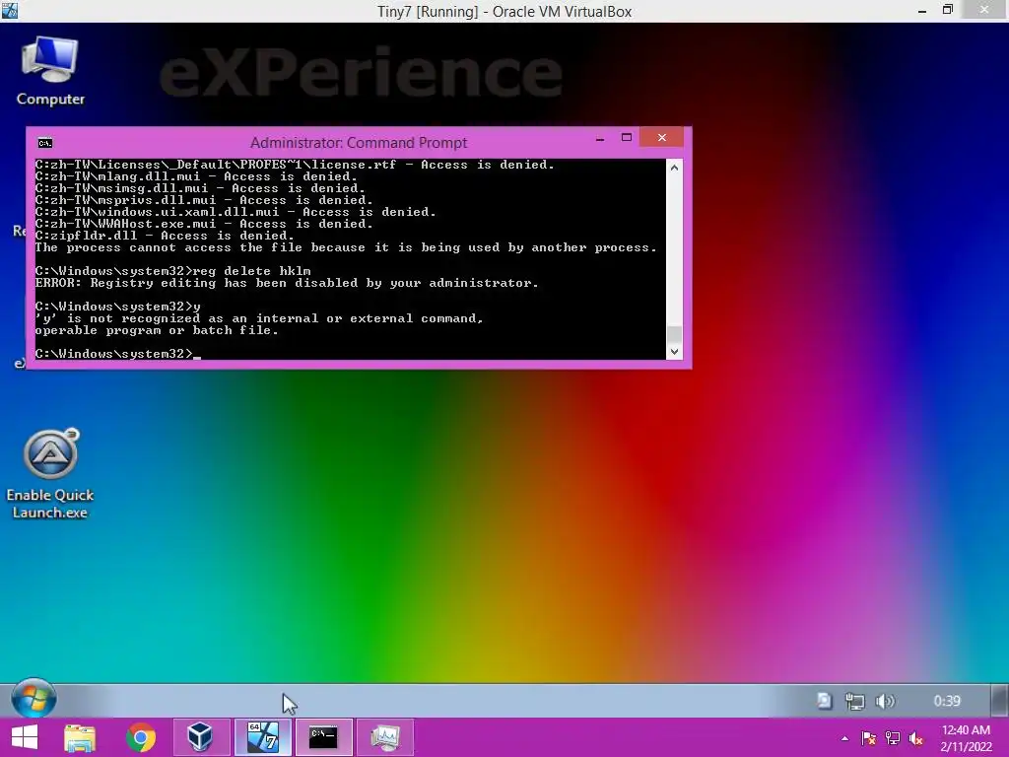
Task: Switch to VirtualBox Manager taskbar icon
Action: [x=200, y=737]
